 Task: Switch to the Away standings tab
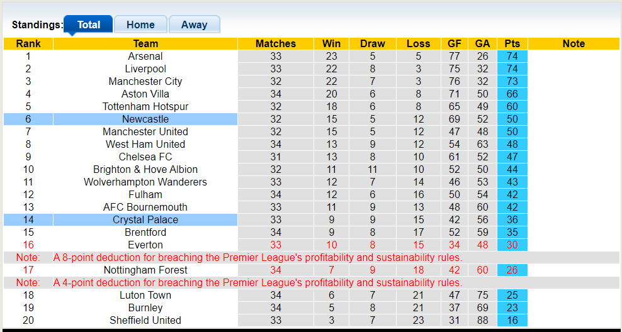(194, 25)
